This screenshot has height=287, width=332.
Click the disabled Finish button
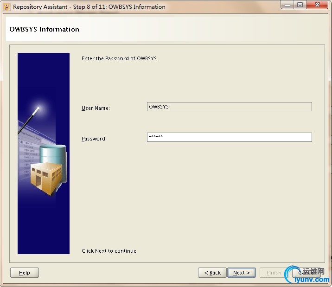[x=274, y=273]
